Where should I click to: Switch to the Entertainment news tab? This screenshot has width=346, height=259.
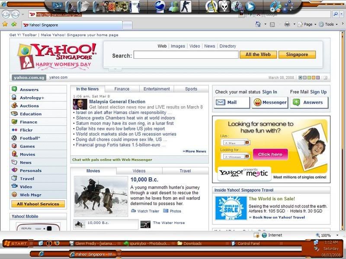point(157,89)
